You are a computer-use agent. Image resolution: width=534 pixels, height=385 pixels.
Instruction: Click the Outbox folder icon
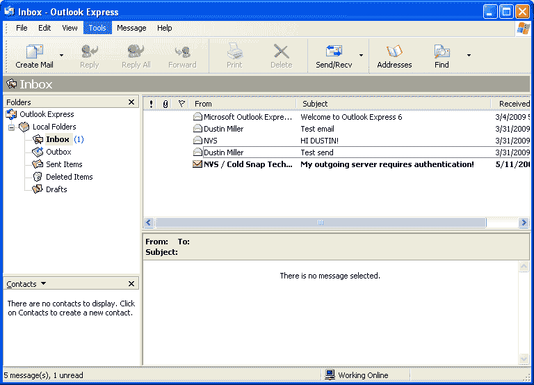[38, 152]
